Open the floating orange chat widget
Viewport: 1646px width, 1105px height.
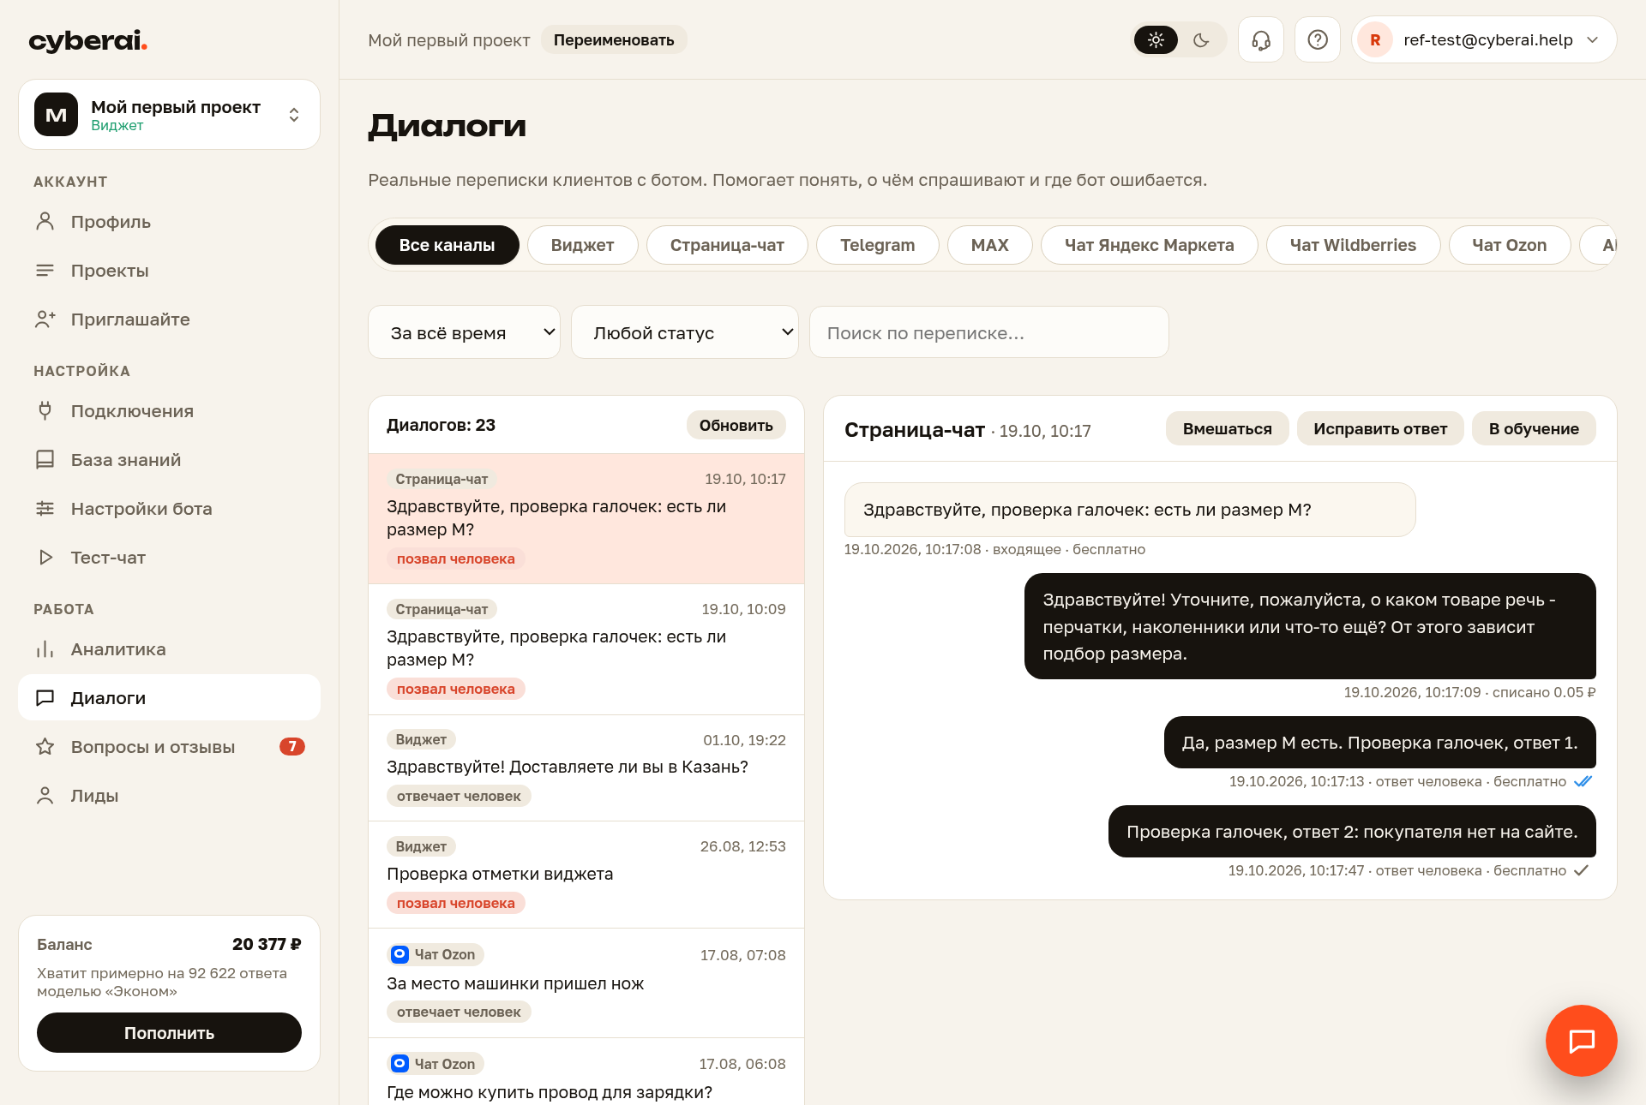tap(1581, 1040)
